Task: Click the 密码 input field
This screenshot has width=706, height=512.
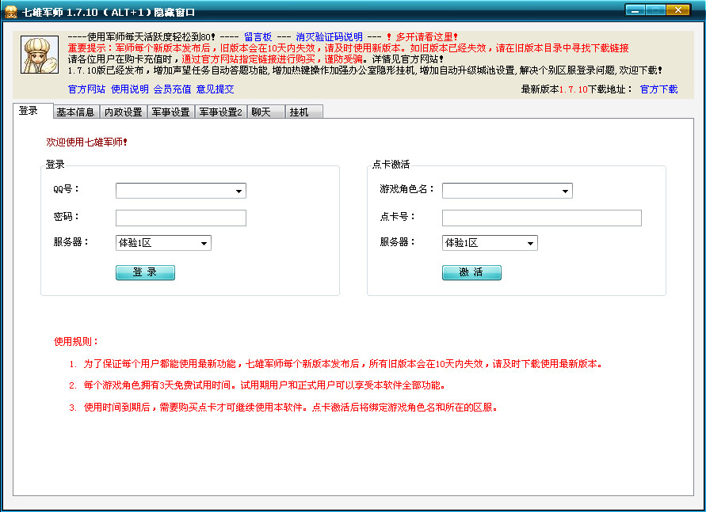Action: 181,218
